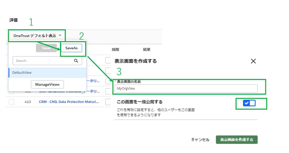This screenshot has height=153, width=289.
Task: Close the 表示画面を作成する dialog with X
Action: [253, 61]
